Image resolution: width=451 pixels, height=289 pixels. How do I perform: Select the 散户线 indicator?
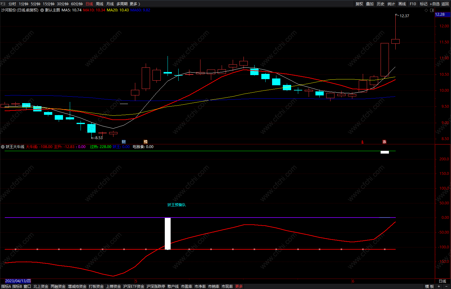coord(173,287)
